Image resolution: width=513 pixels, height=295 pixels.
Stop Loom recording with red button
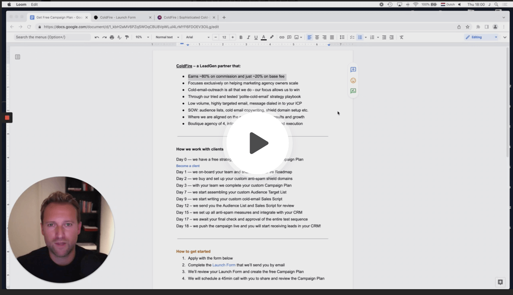pyautogui.click(x=7, y=118)
